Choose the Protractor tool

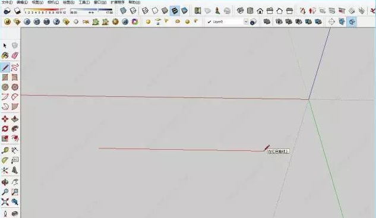5,160
